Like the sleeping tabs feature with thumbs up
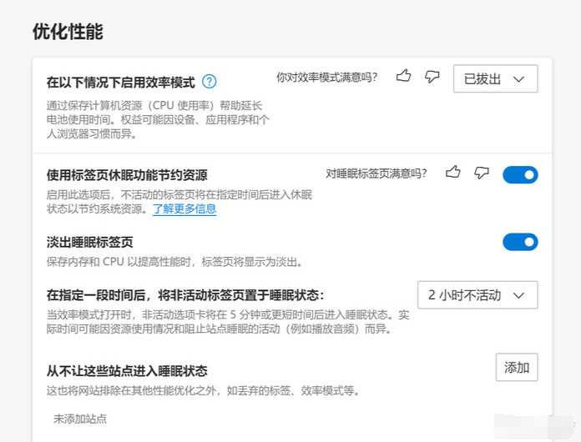Image resolution: width=581 pixels, height=442 pixels. [x=453, y=173]
